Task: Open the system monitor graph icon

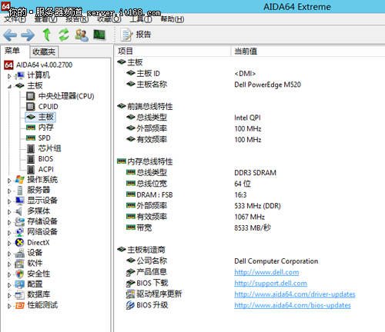Action: pyautogui.click(x=99, y=35)
